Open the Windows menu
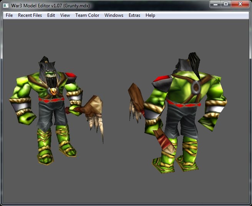Image resolution: width=252 pixels, height=206 pixels. (114, 15)
